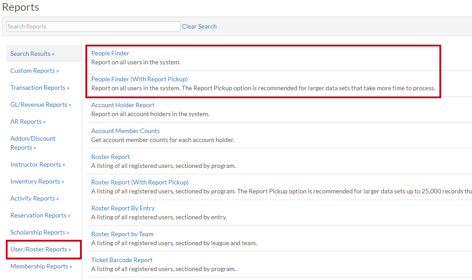Focus the Search Reports input field

pyautogui.click(x=93, y=26)
